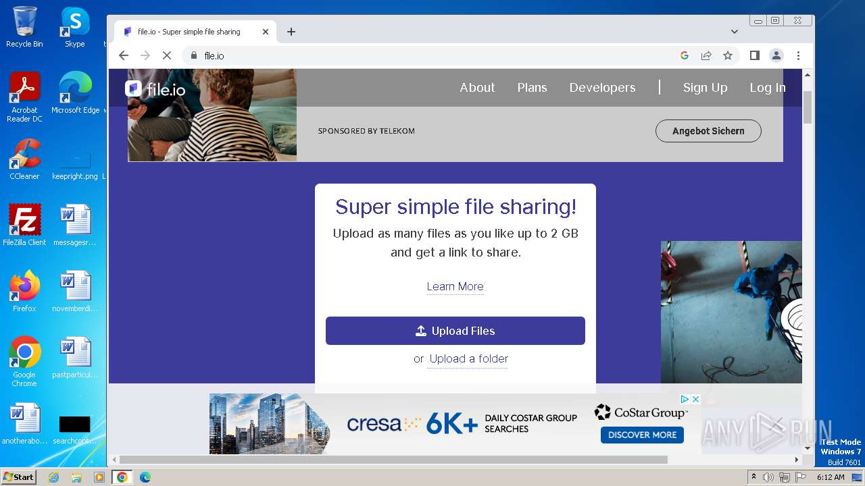Go to Sign Up
The image size is (865, 486).
[x=705, y=88]
